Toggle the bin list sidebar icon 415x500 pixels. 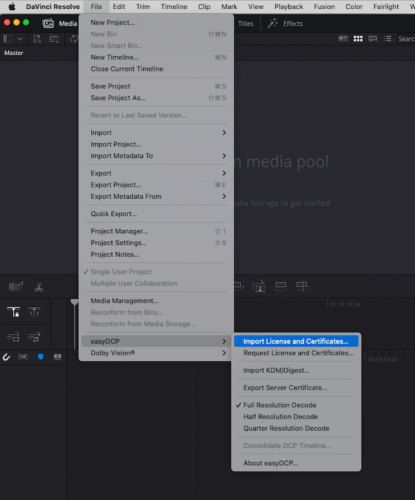point(8,39)
